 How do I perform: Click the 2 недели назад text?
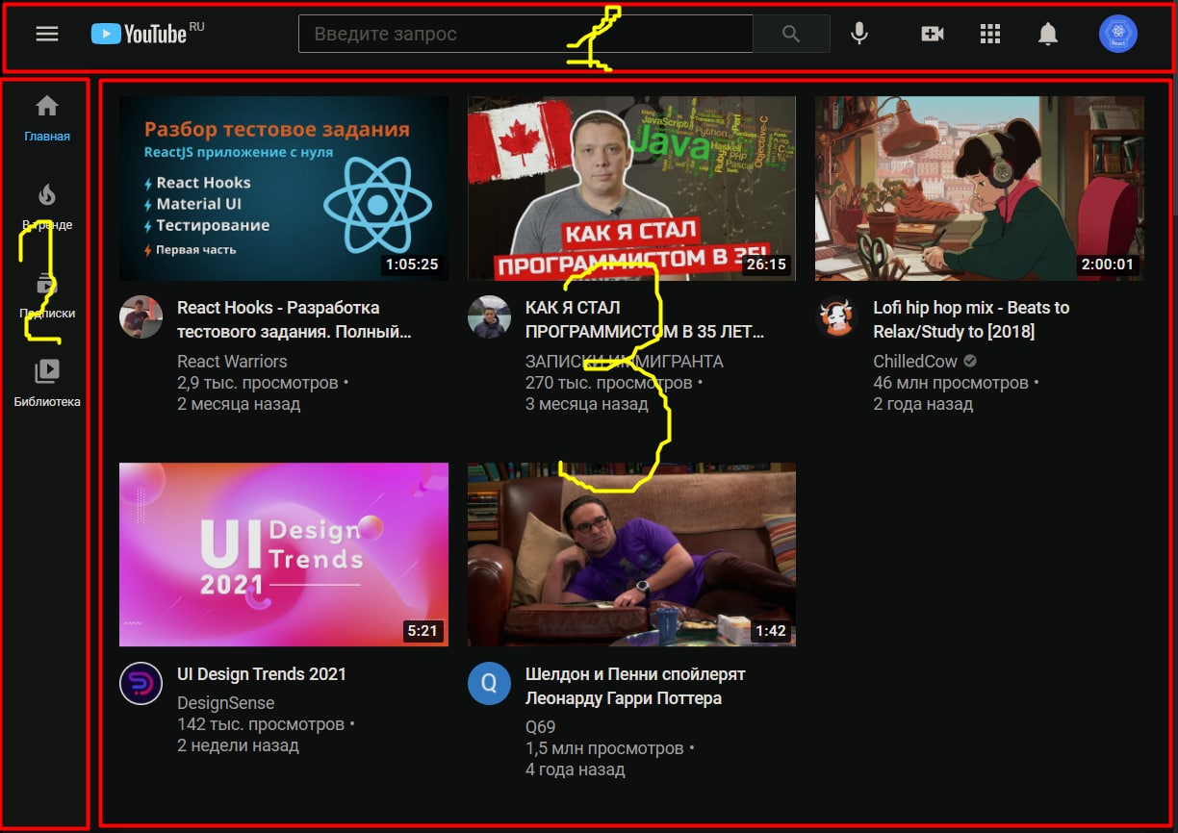(x=238, y=745)
